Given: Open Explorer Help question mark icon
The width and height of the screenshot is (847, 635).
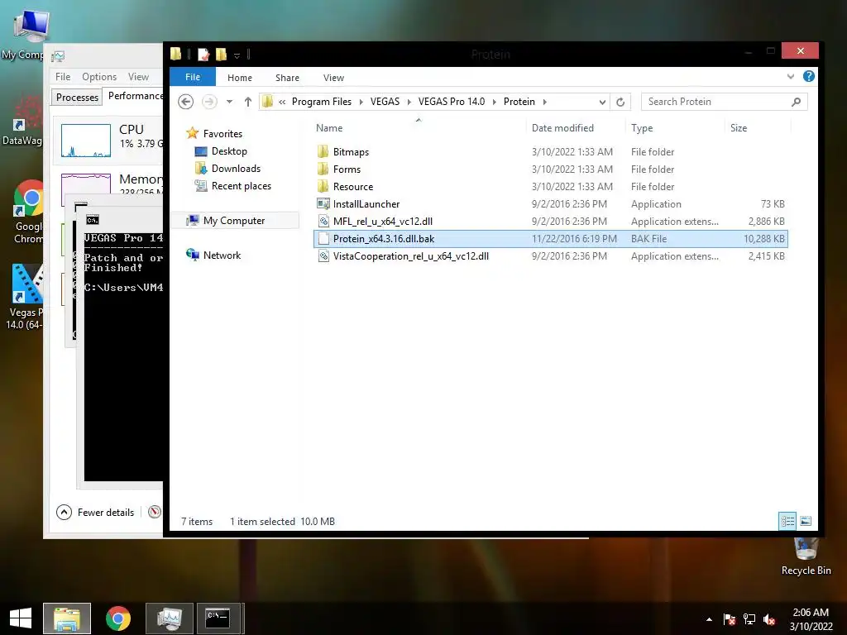Looking at the screenshot, I should point(809,76).
